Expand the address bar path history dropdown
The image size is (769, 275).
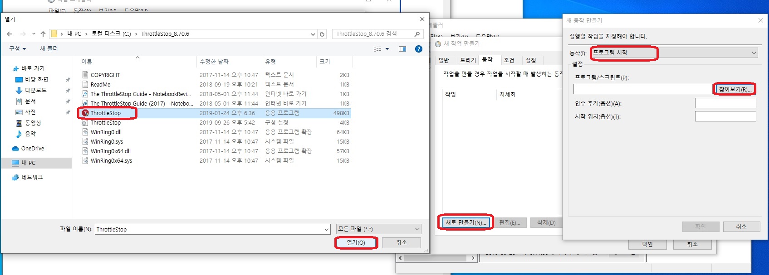pos(313,34)
